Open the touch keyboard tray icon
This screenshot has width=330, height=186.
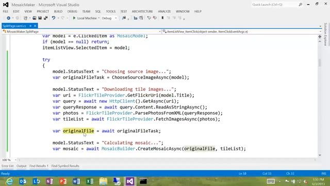(x=271, y=181)
